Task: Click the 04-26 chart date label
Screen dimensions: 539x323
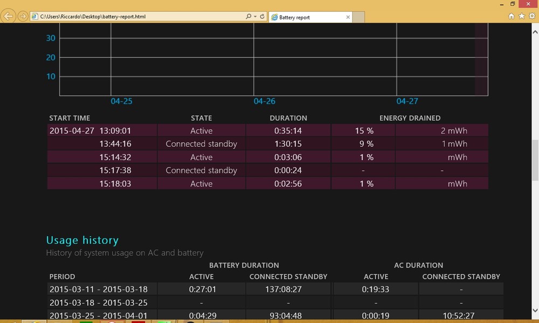Action: (x=264, y=101)
